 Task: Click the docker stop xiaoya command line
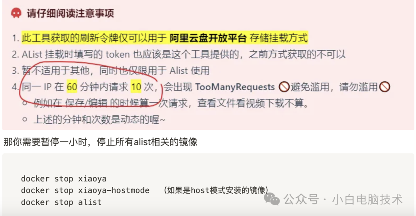pos(64,179)
